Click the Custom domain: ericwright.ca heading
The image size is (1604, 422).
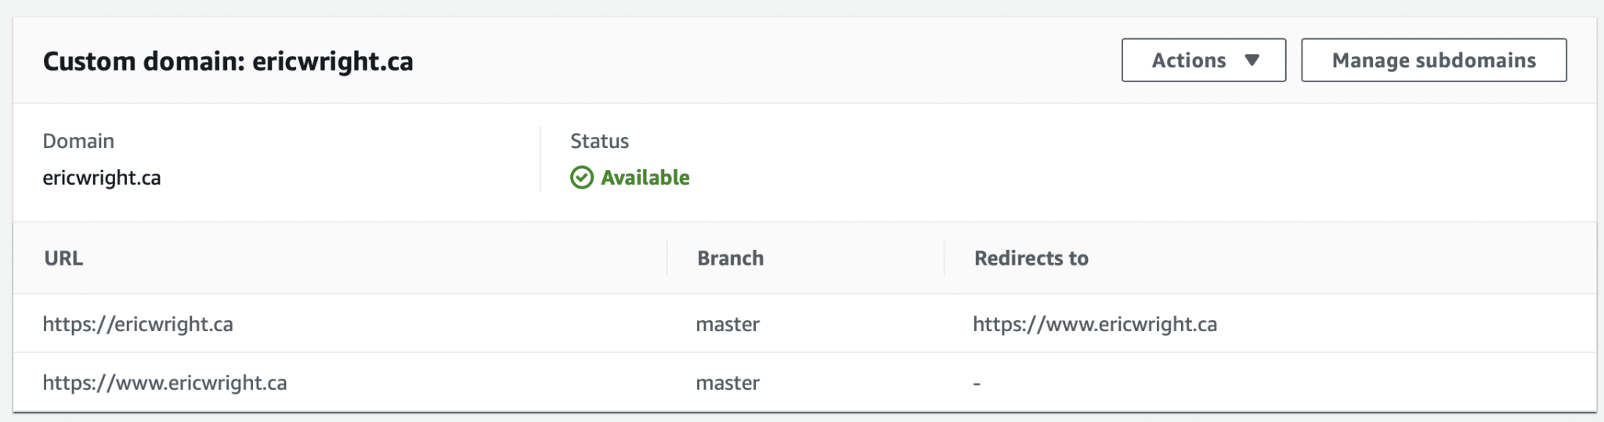[228, 61]
